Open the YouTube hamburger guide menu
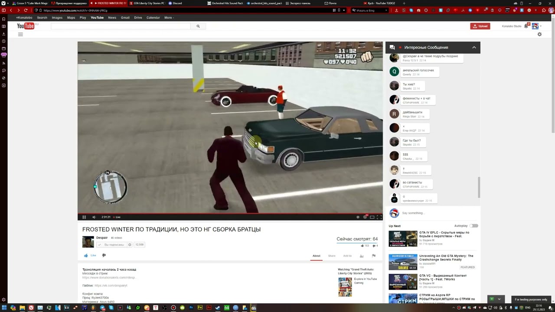Screen dimensions: 555x312 click(x=20, y=34)
